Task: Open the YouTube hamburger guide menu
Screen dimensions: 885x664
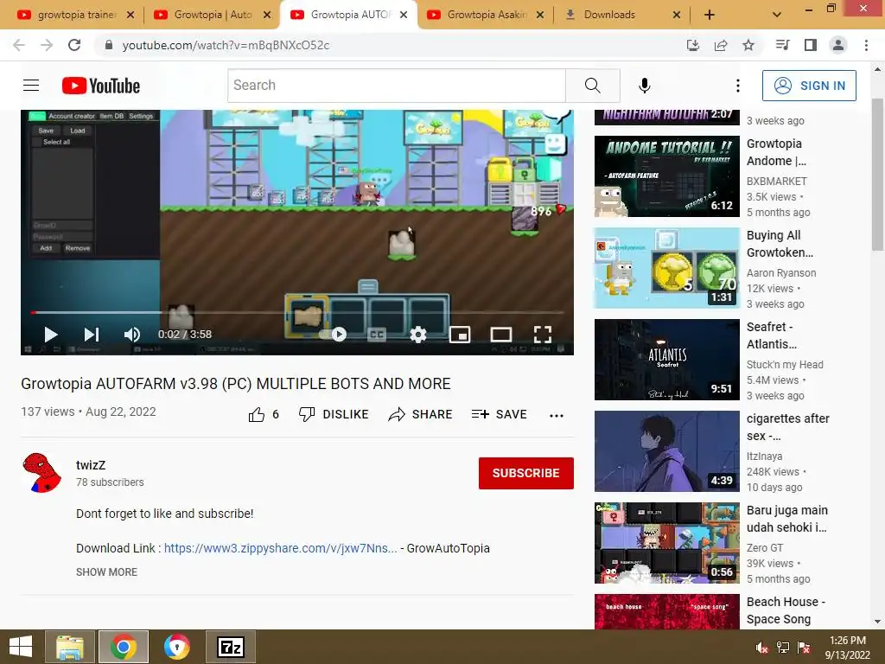Action: pos(31,86)
